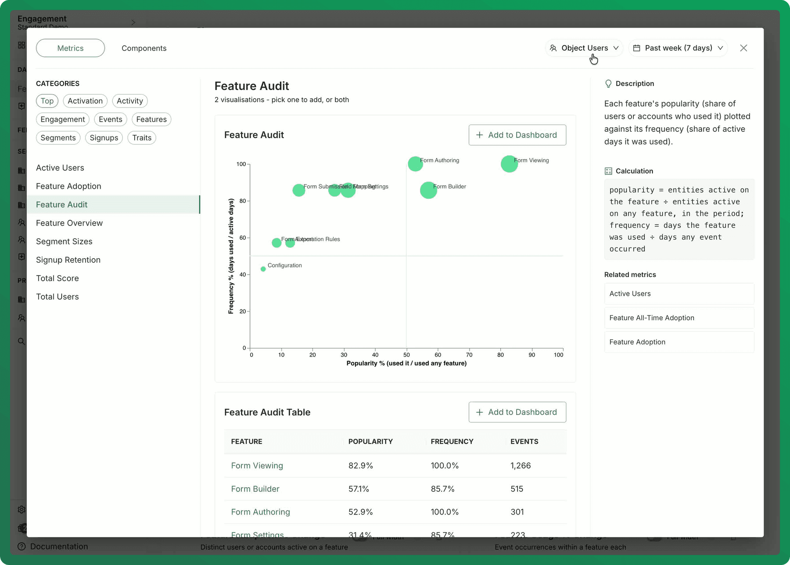
Task: Open related metric Feature All-Time Adoption
Action: 679,318
